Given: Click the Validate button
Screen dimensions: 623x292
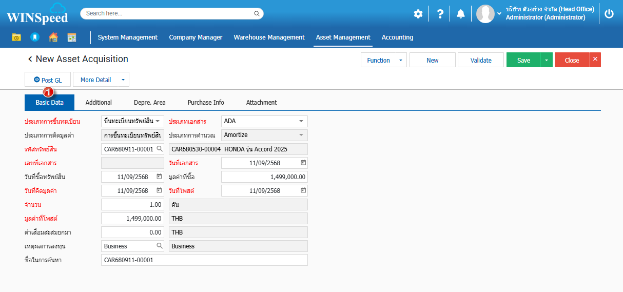Looking at the screenshot, I should 481,60.
